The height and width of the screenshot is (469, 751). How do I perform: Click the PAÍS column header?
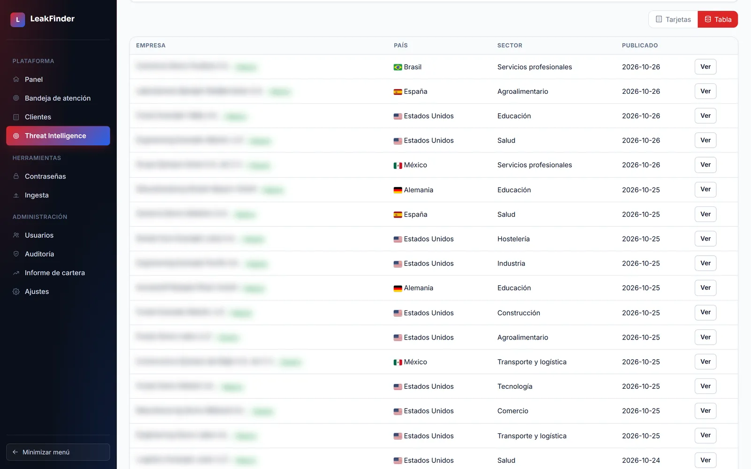[401, 45]
